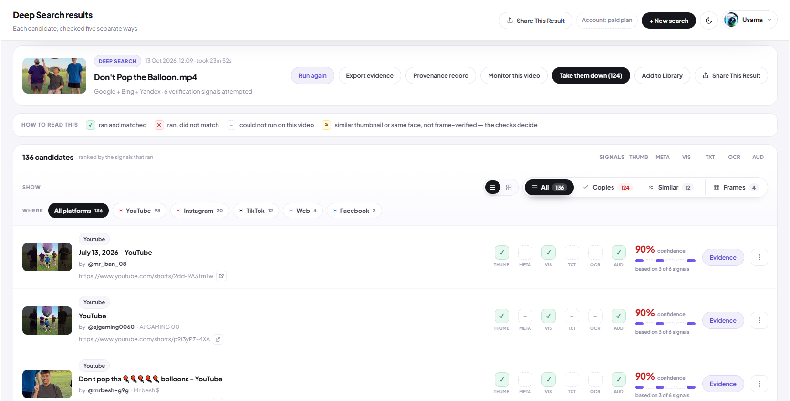Click TXT dash for July 13, 2026 row

pyautogui.click(x=572, y=253)
